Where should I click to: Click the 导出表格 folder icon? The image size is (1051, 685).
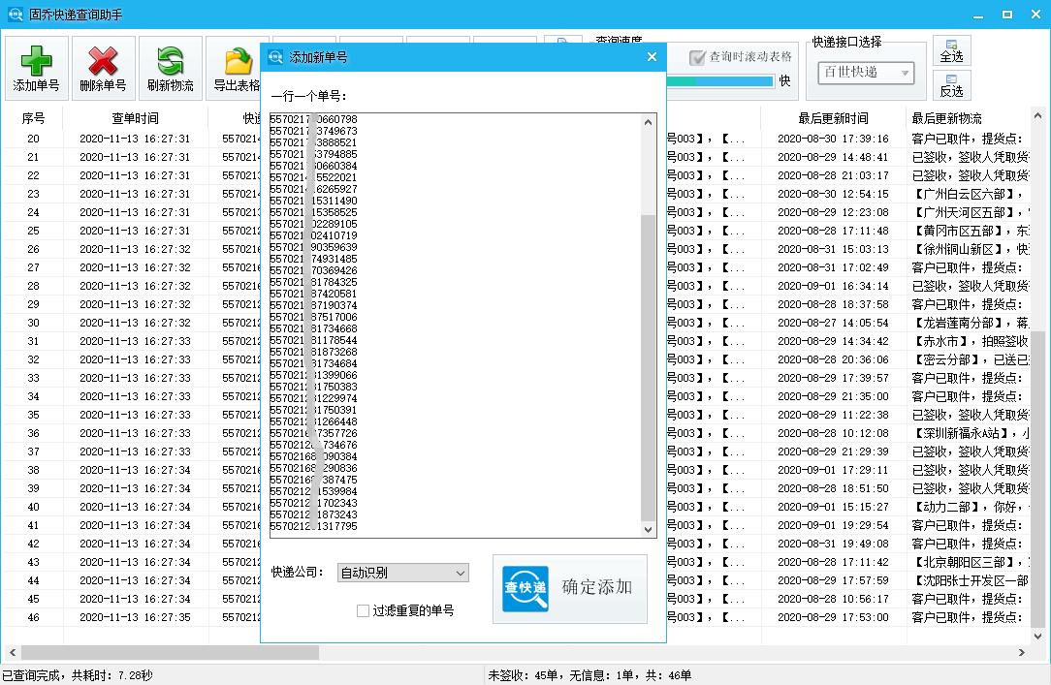238,68
